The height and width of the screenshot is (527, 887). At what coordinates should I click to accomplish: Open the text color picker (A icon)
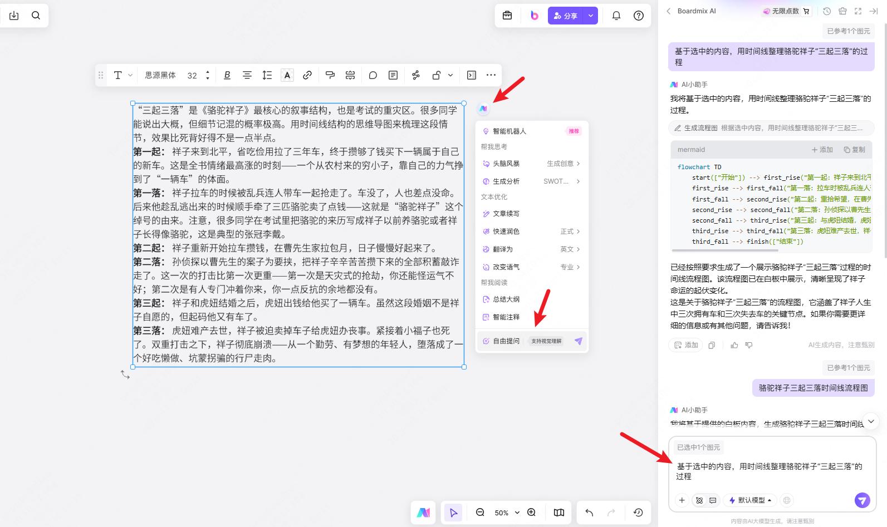287,75
